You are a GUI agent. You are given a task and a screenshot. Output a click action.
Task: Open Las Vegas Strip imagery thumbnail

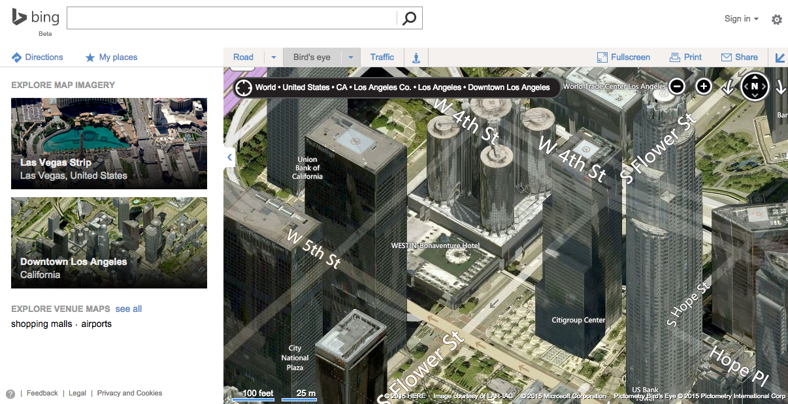(x=109, y=144)
